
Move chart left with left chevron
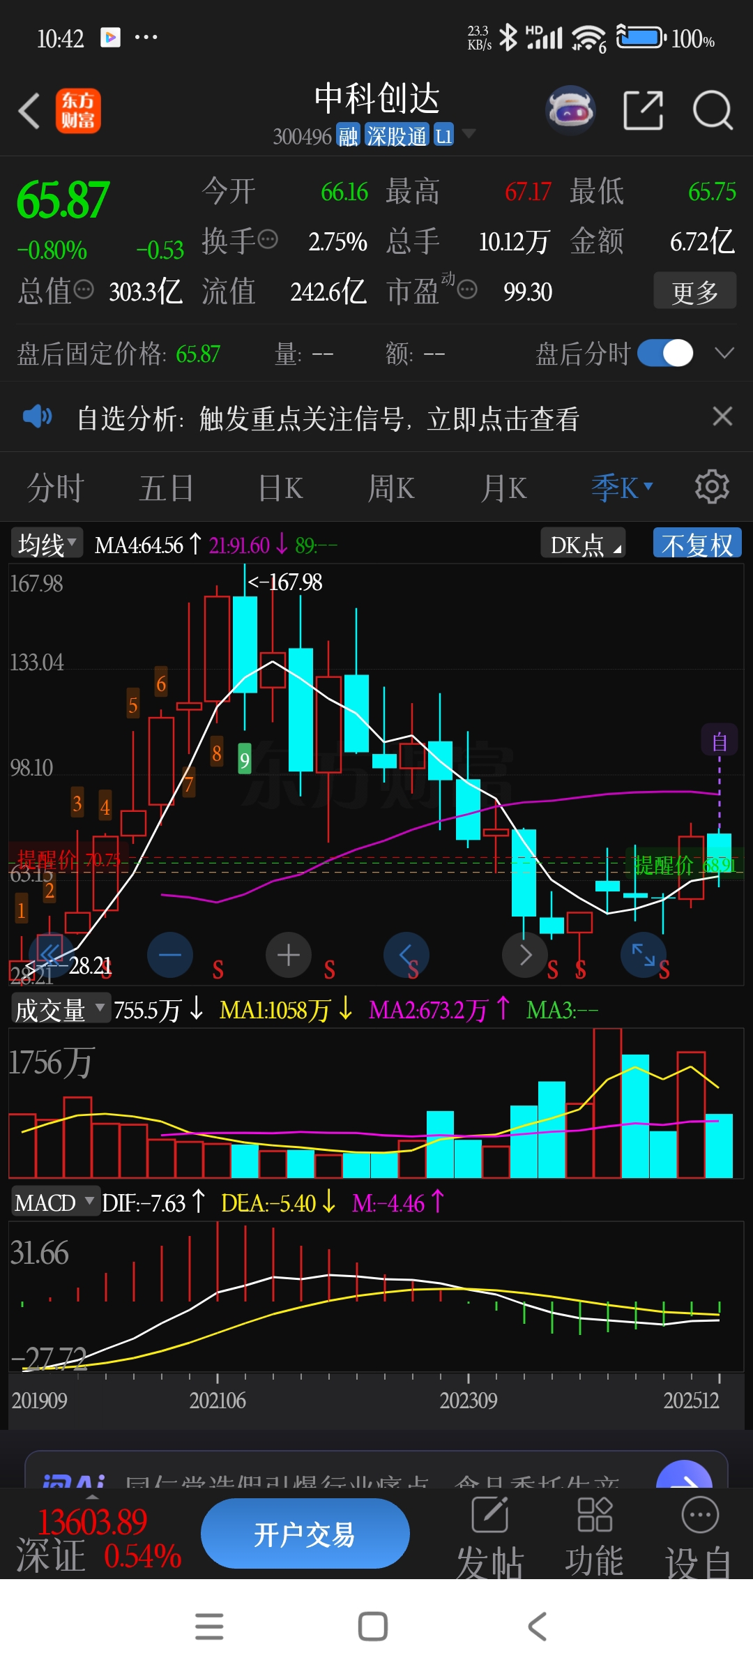coord(406,955)
